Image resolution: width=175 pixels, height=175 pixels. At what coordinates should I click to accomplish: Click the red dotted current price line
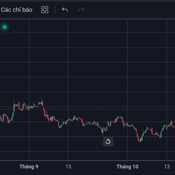coord(87,109)
